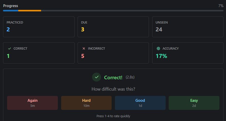This screenshot has height=121, width=226.
Task: Select the Unseen stat card
Action: [188, 27]
